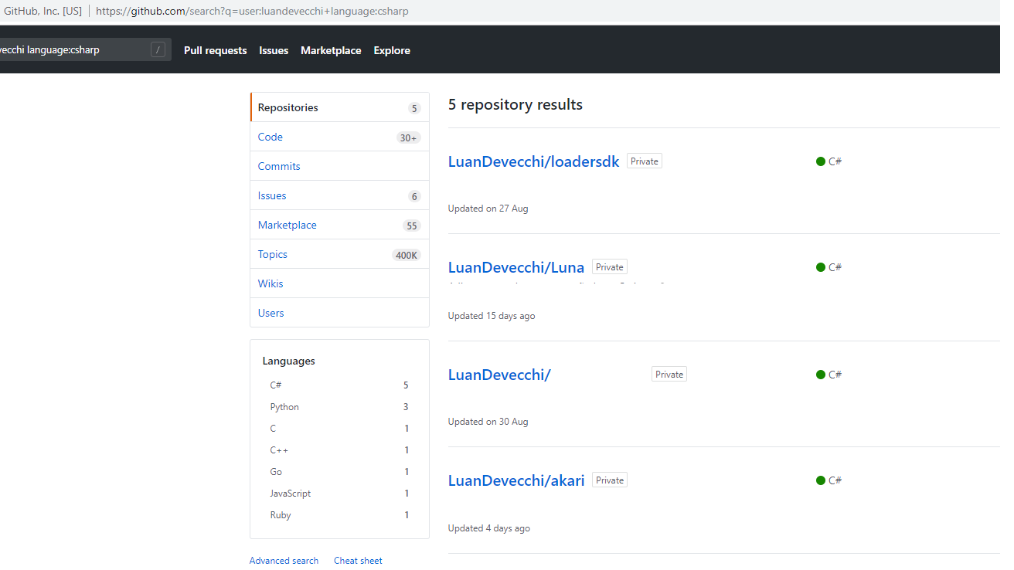1014x570 pixels.
Task: Click the slash shortcut icon in search box
Action: point(158,50)
